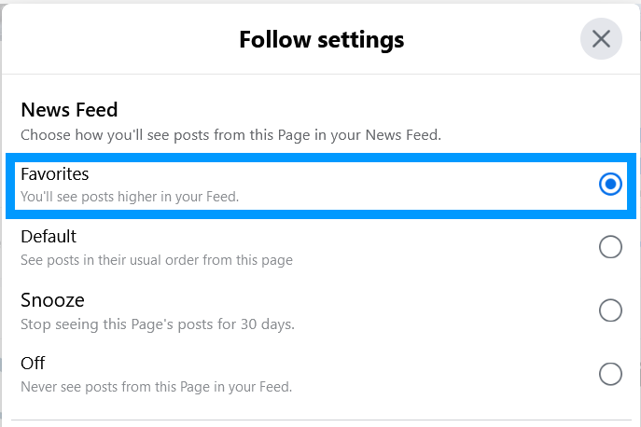Select the Default radio button
This screenshot has width=641, height=427.
[610, 247]
